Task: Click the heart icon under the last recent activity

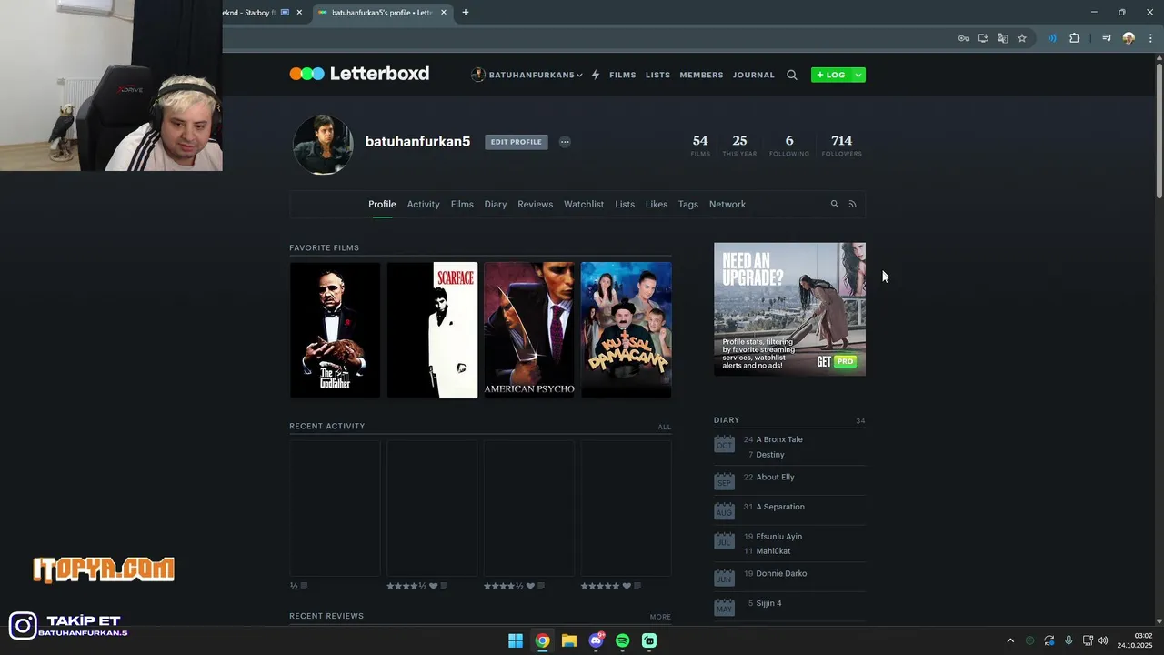Action: (627, 586)
